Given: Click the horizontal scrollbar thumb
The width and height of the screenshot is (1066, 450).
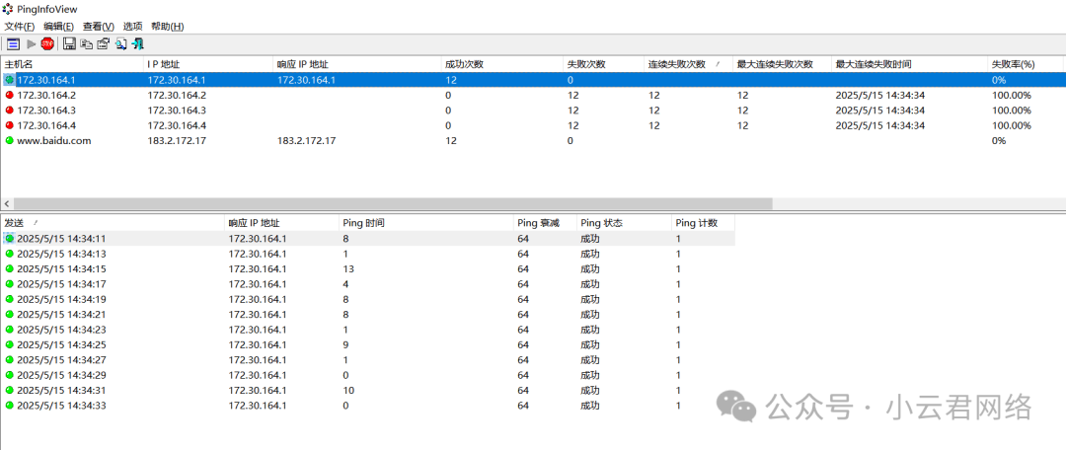Looking at the screenshot, I should click(x=393, y=203).
